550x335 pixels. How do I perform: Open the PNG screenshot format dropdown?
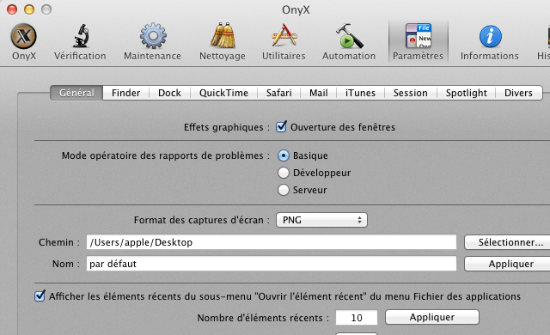[321, 220]
